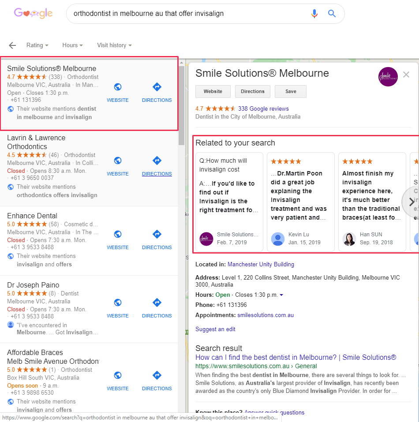Click the Directions button in panel

coord(253,91)
